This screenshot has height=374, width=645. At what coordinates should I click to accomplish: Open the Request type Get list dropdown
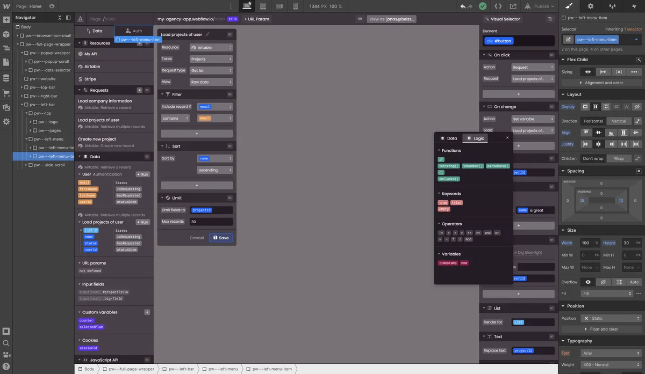pos(211,70)
